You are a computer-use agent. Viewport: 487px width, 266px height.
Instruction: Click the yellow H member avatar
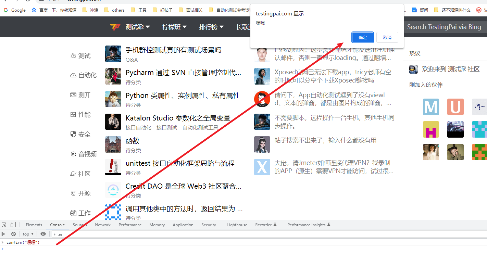coord(431,129)
